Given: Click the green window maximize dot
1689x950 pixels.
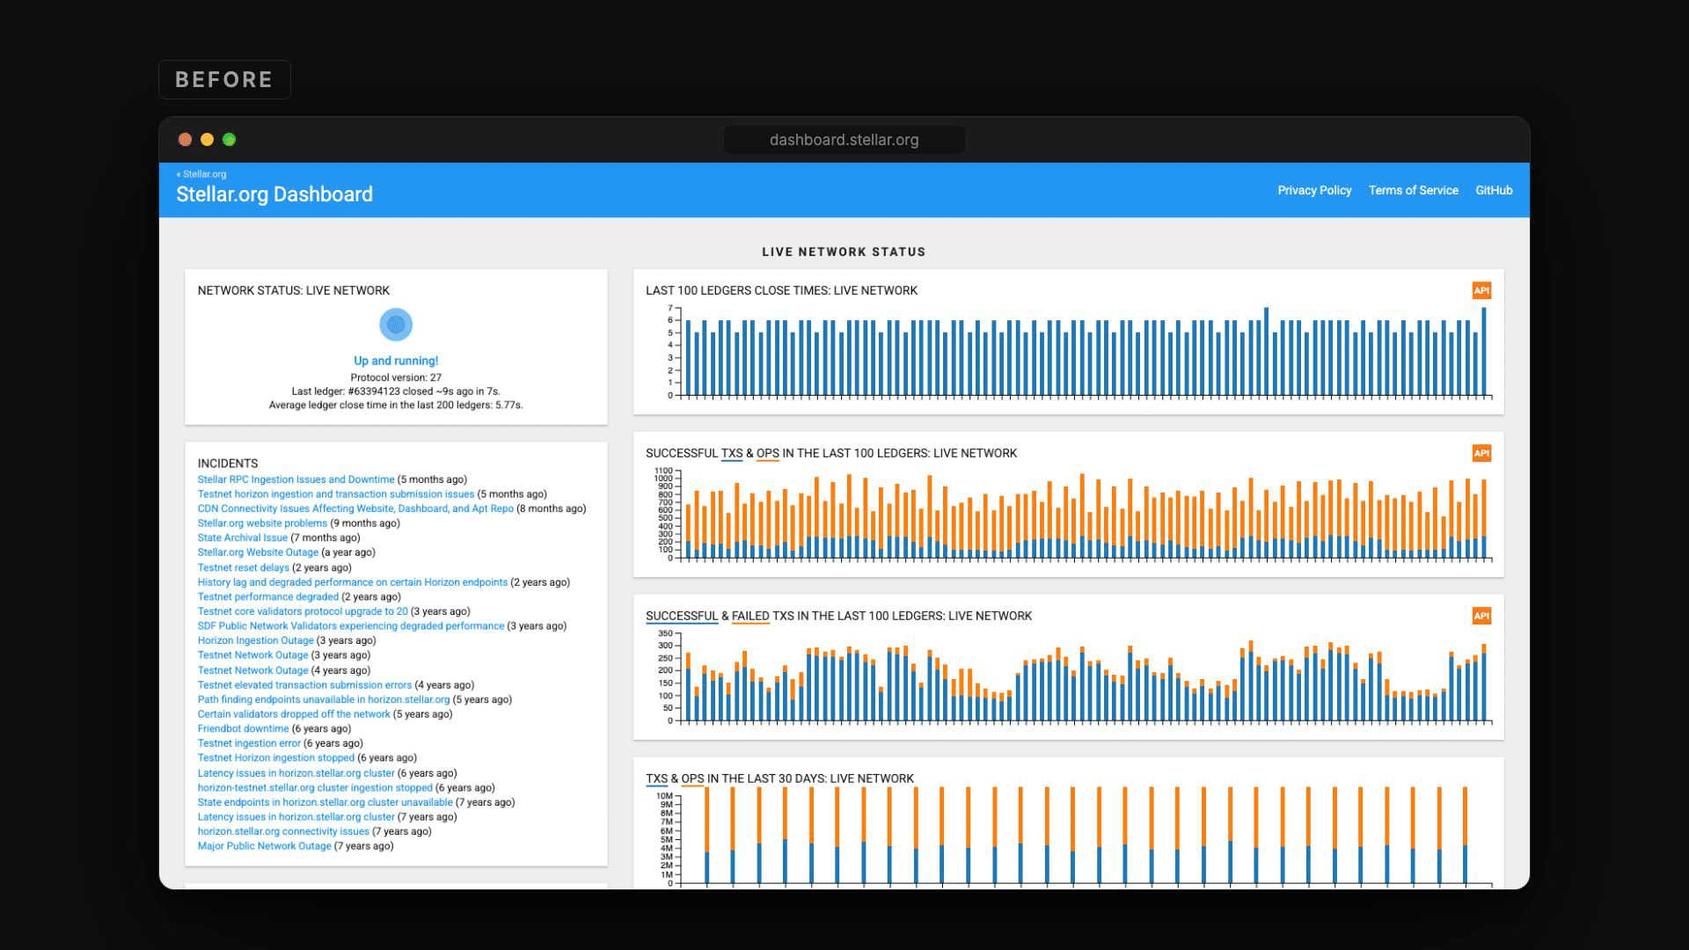Looking at the screenshot, I should point(229,139).
